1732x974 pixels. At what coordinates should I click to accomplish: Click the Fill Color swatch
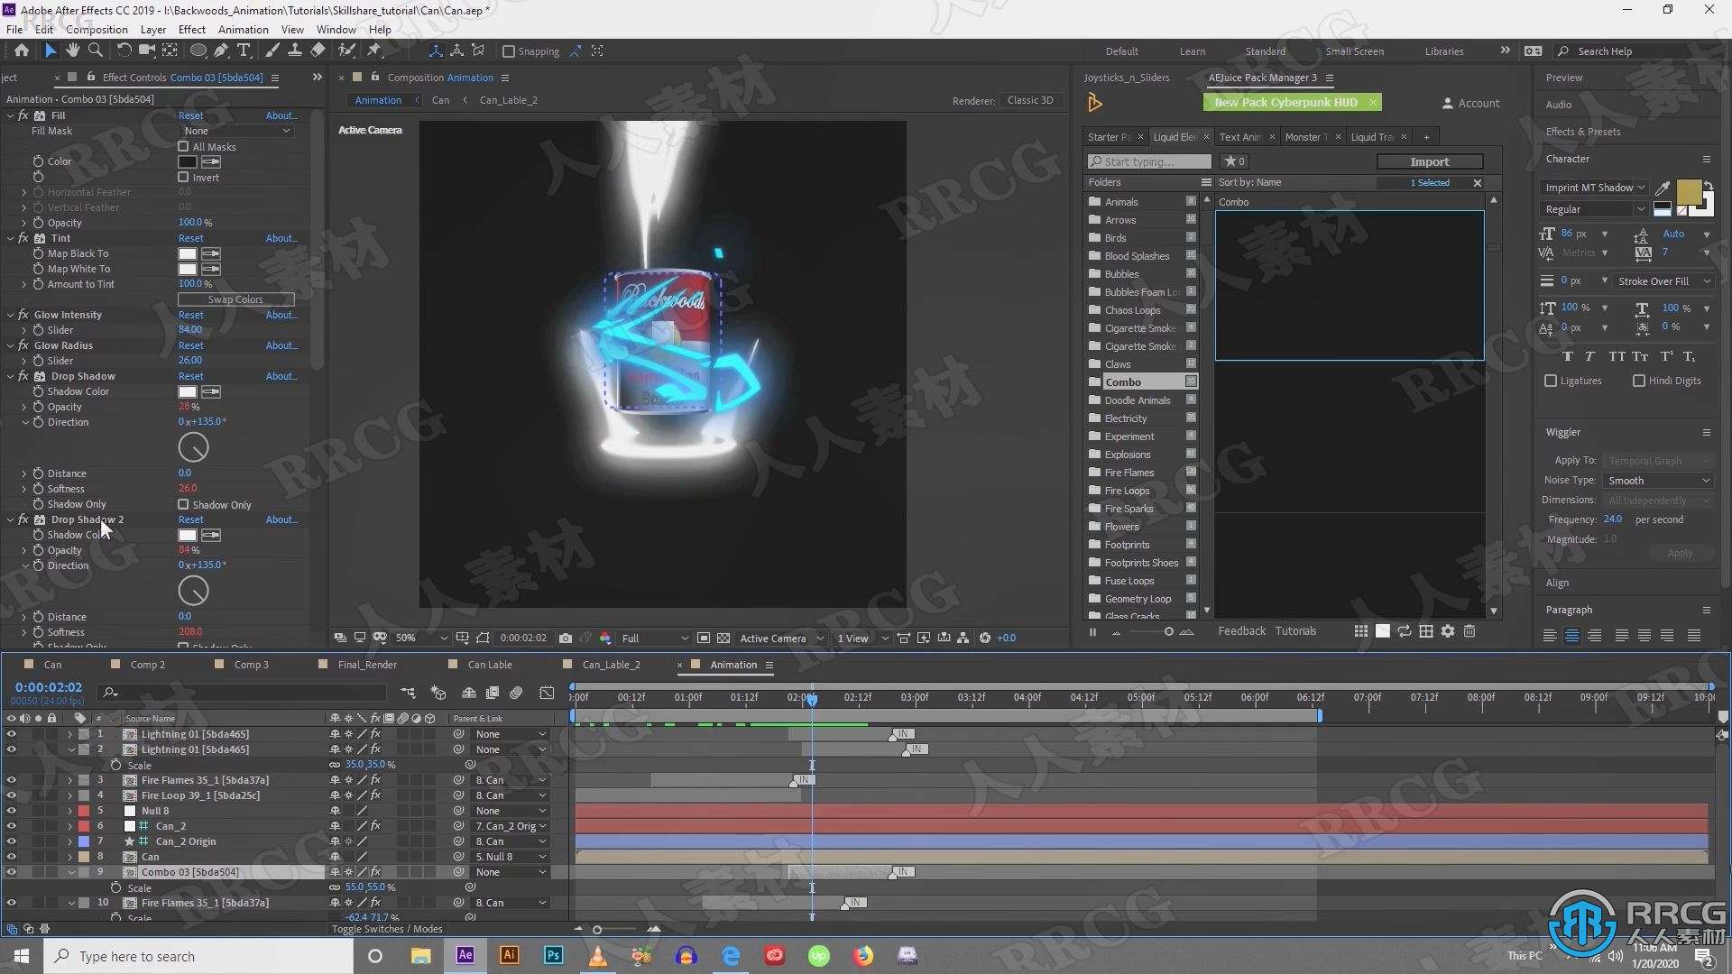click(x=187, y=161)
